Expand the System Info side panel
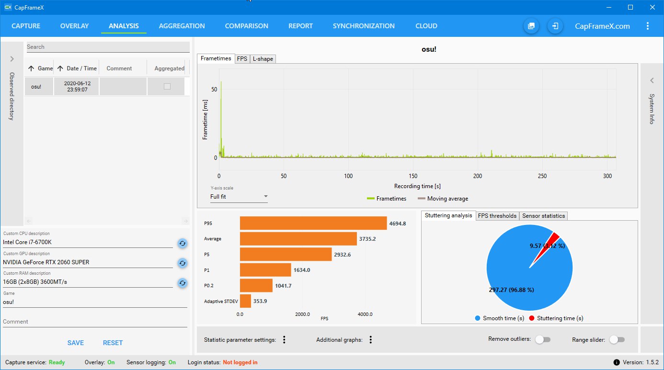This screenshot has width=664, height=370. [652, 80]
